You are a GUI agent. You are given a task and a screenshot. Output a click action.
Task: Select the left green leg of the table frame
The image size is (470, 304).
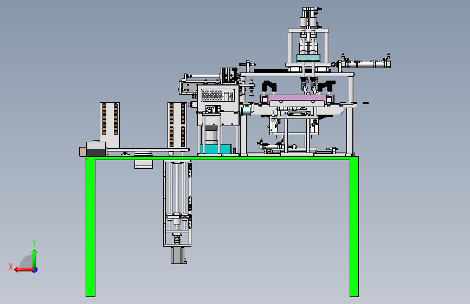tap(91, 228)
